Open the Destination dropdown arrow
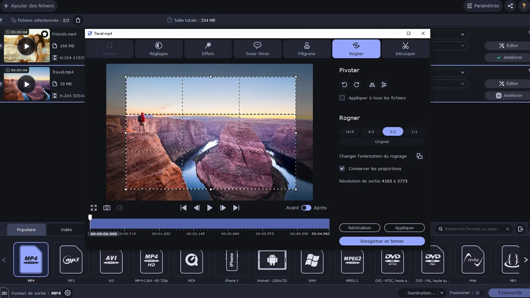530x298 pixels. [x=442, y=293]
